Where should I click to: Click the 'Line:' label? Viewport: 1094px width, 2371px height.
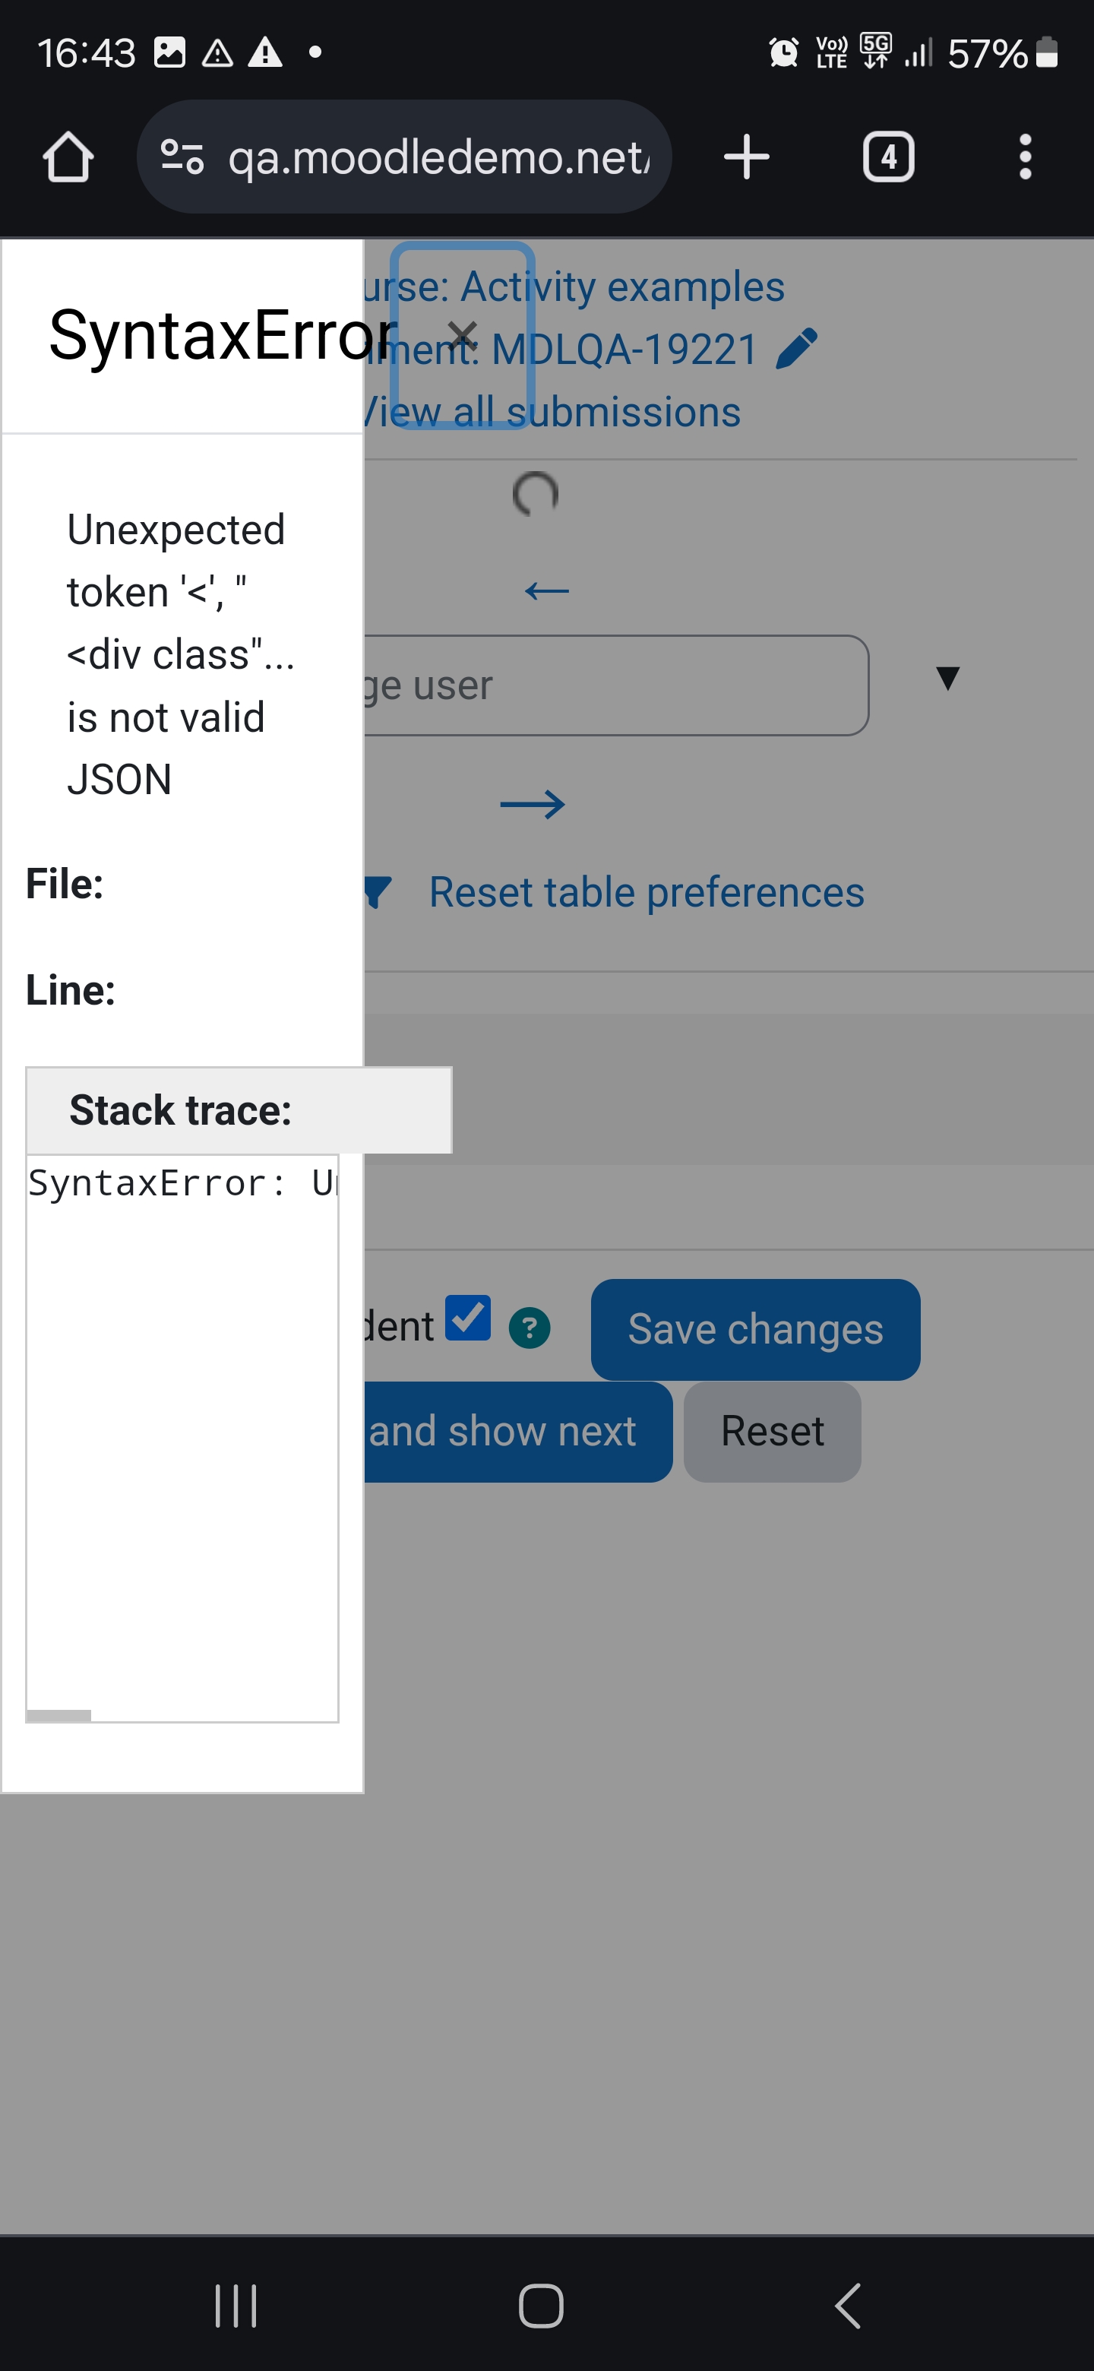[71, 990]
